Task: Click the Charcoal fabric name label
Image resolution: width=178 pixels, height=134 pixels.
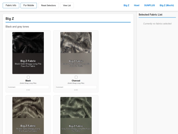Action: pos(76,80)
